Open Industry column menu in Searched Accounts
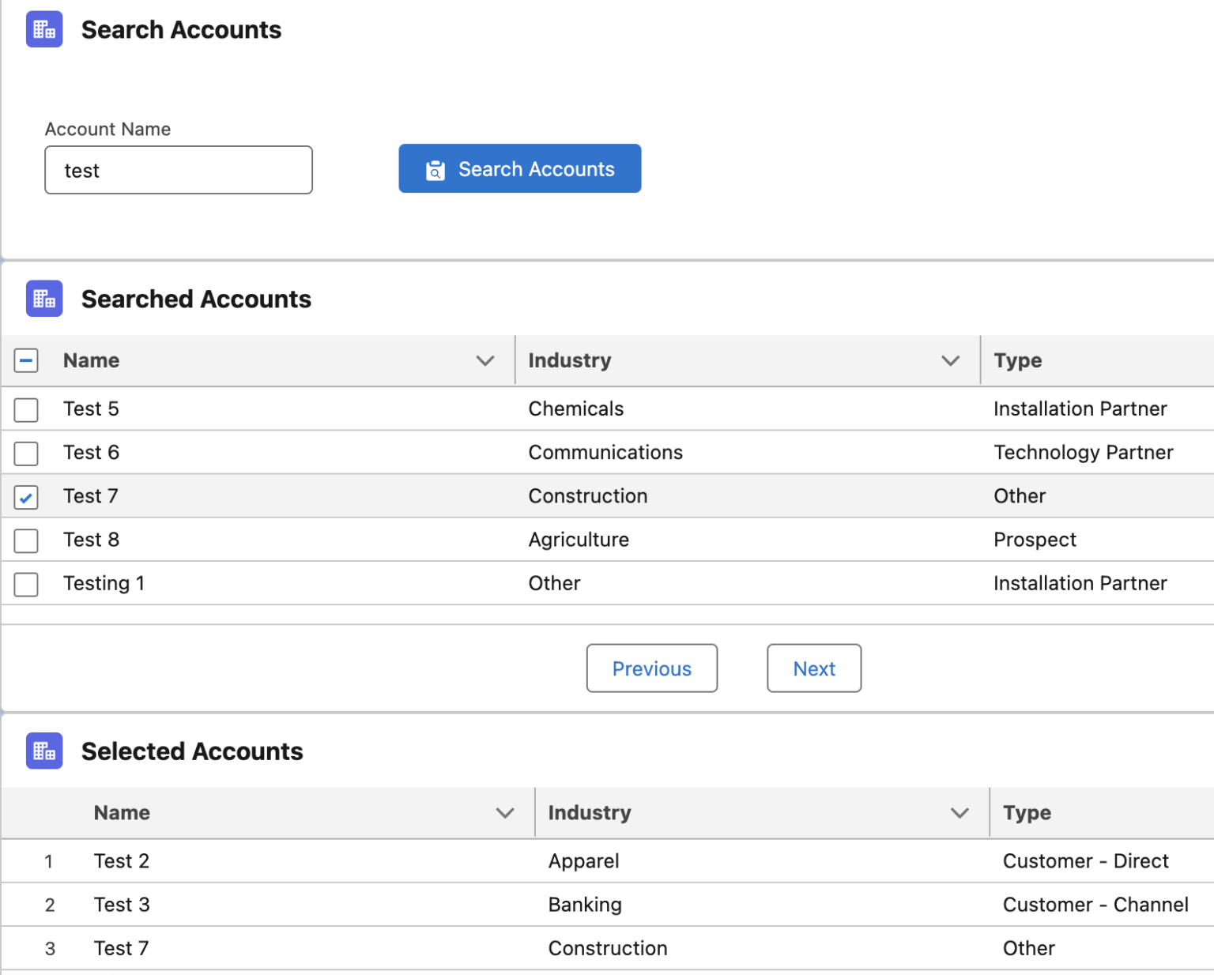 [951, 361]
